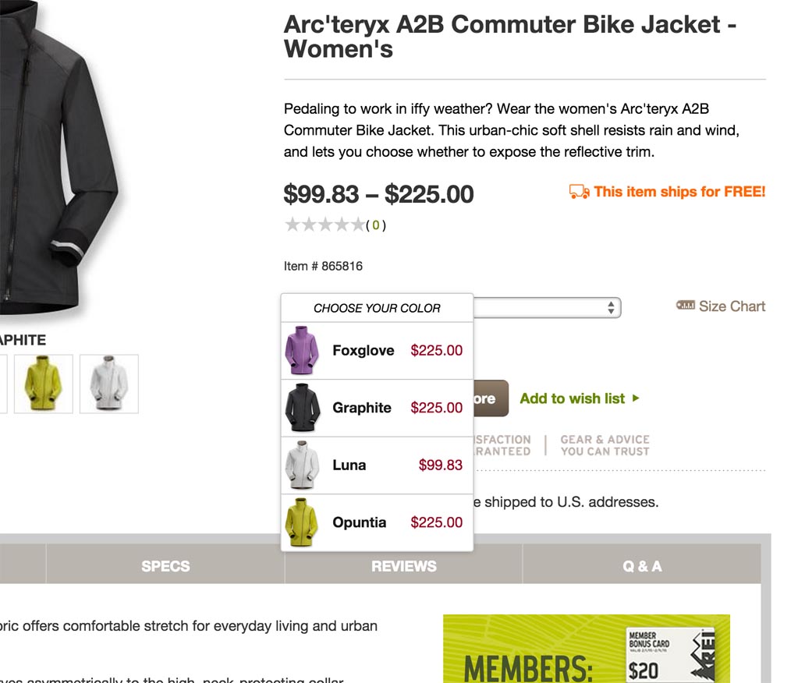This screenshot has width=805, height=683.
Task: Open the REVIEWS tab
Action: coord(403,566)
